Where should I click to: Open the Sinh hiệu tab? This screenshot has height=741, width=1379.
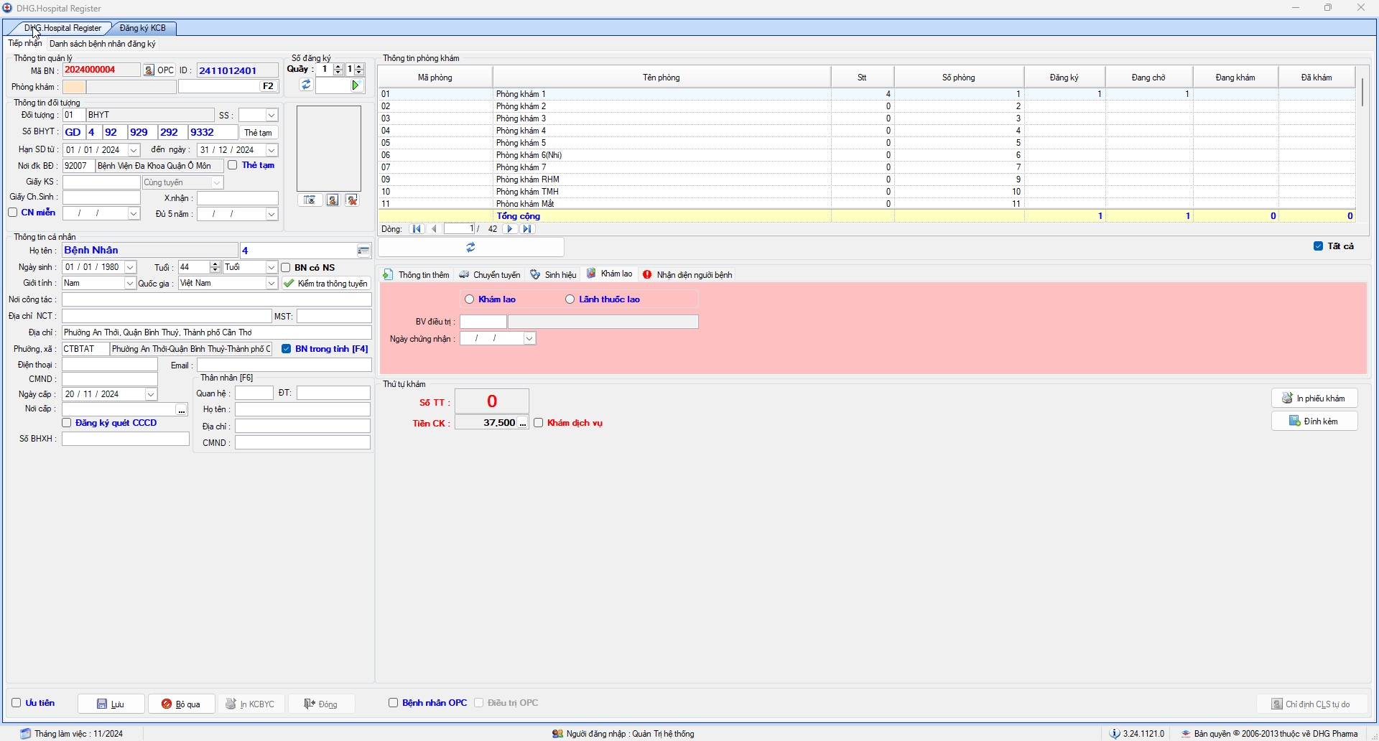pos(553,275)
